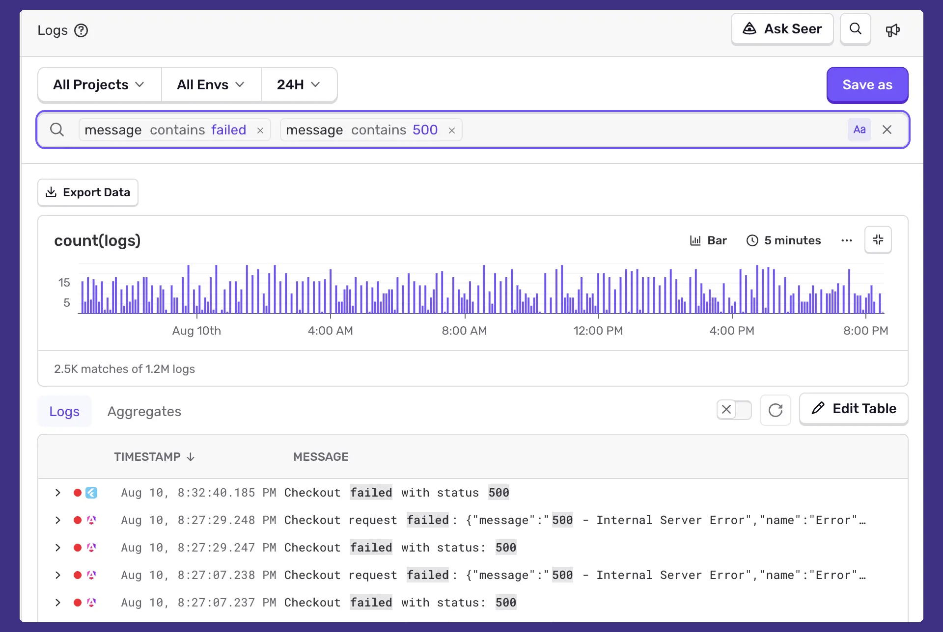943x632 pixels.
Task: Open Ask Seer assistant
Action: (782, 29)
